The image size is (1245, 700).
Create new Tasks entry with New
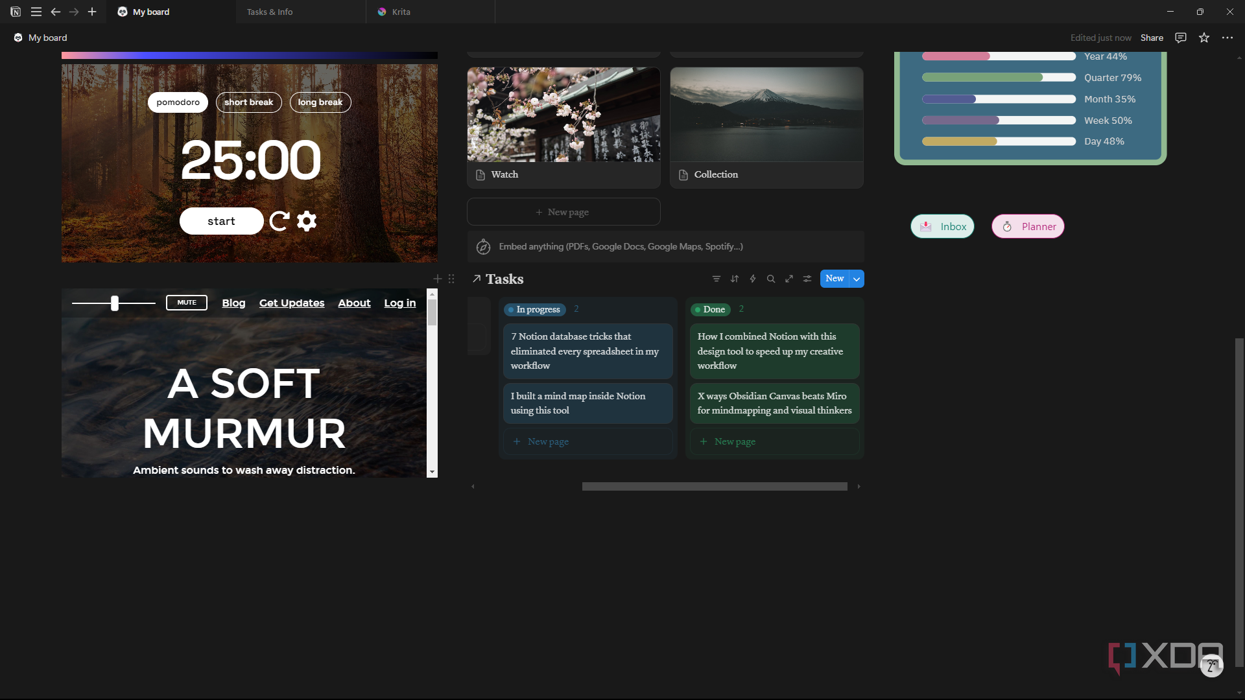tap(835, 279)
